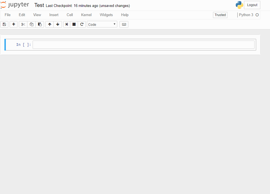270x194 pixels.
Task: Move the cell up with arrow icon
Action: click(x=49, y=24)
